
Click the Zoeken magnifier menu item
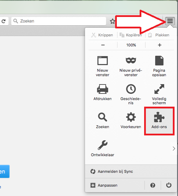(x=103, y=121)
